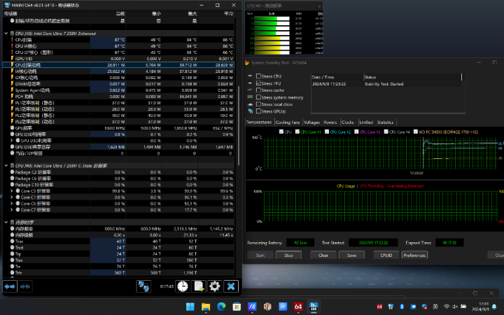Click Wi-Fi network tray icon
The image size is (504, 315).
(x=447, y=307)
